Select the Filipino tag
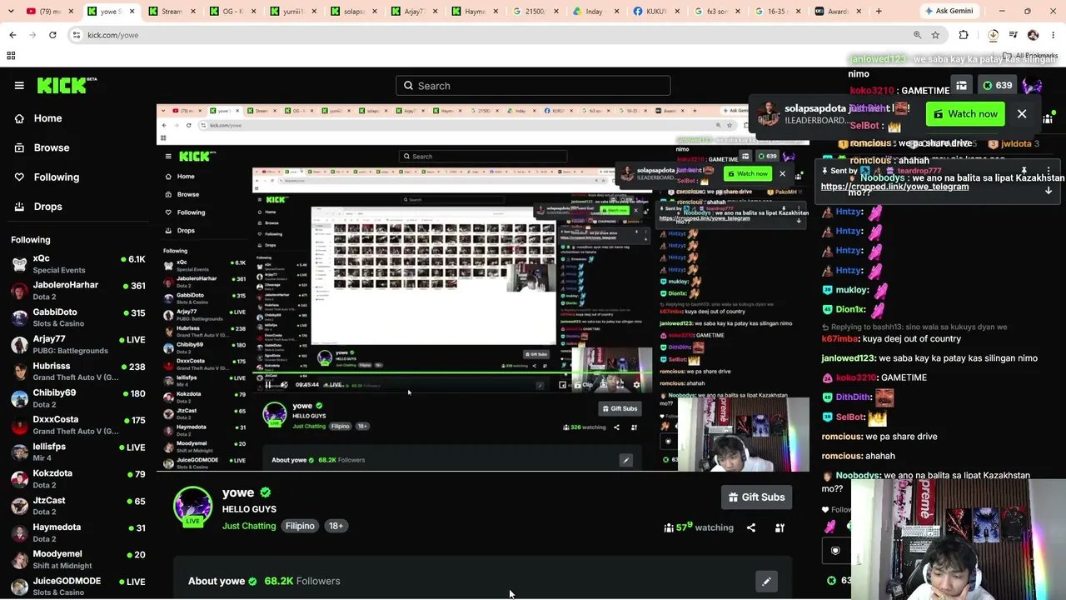 pyautogui.click(x=300, y=526)
